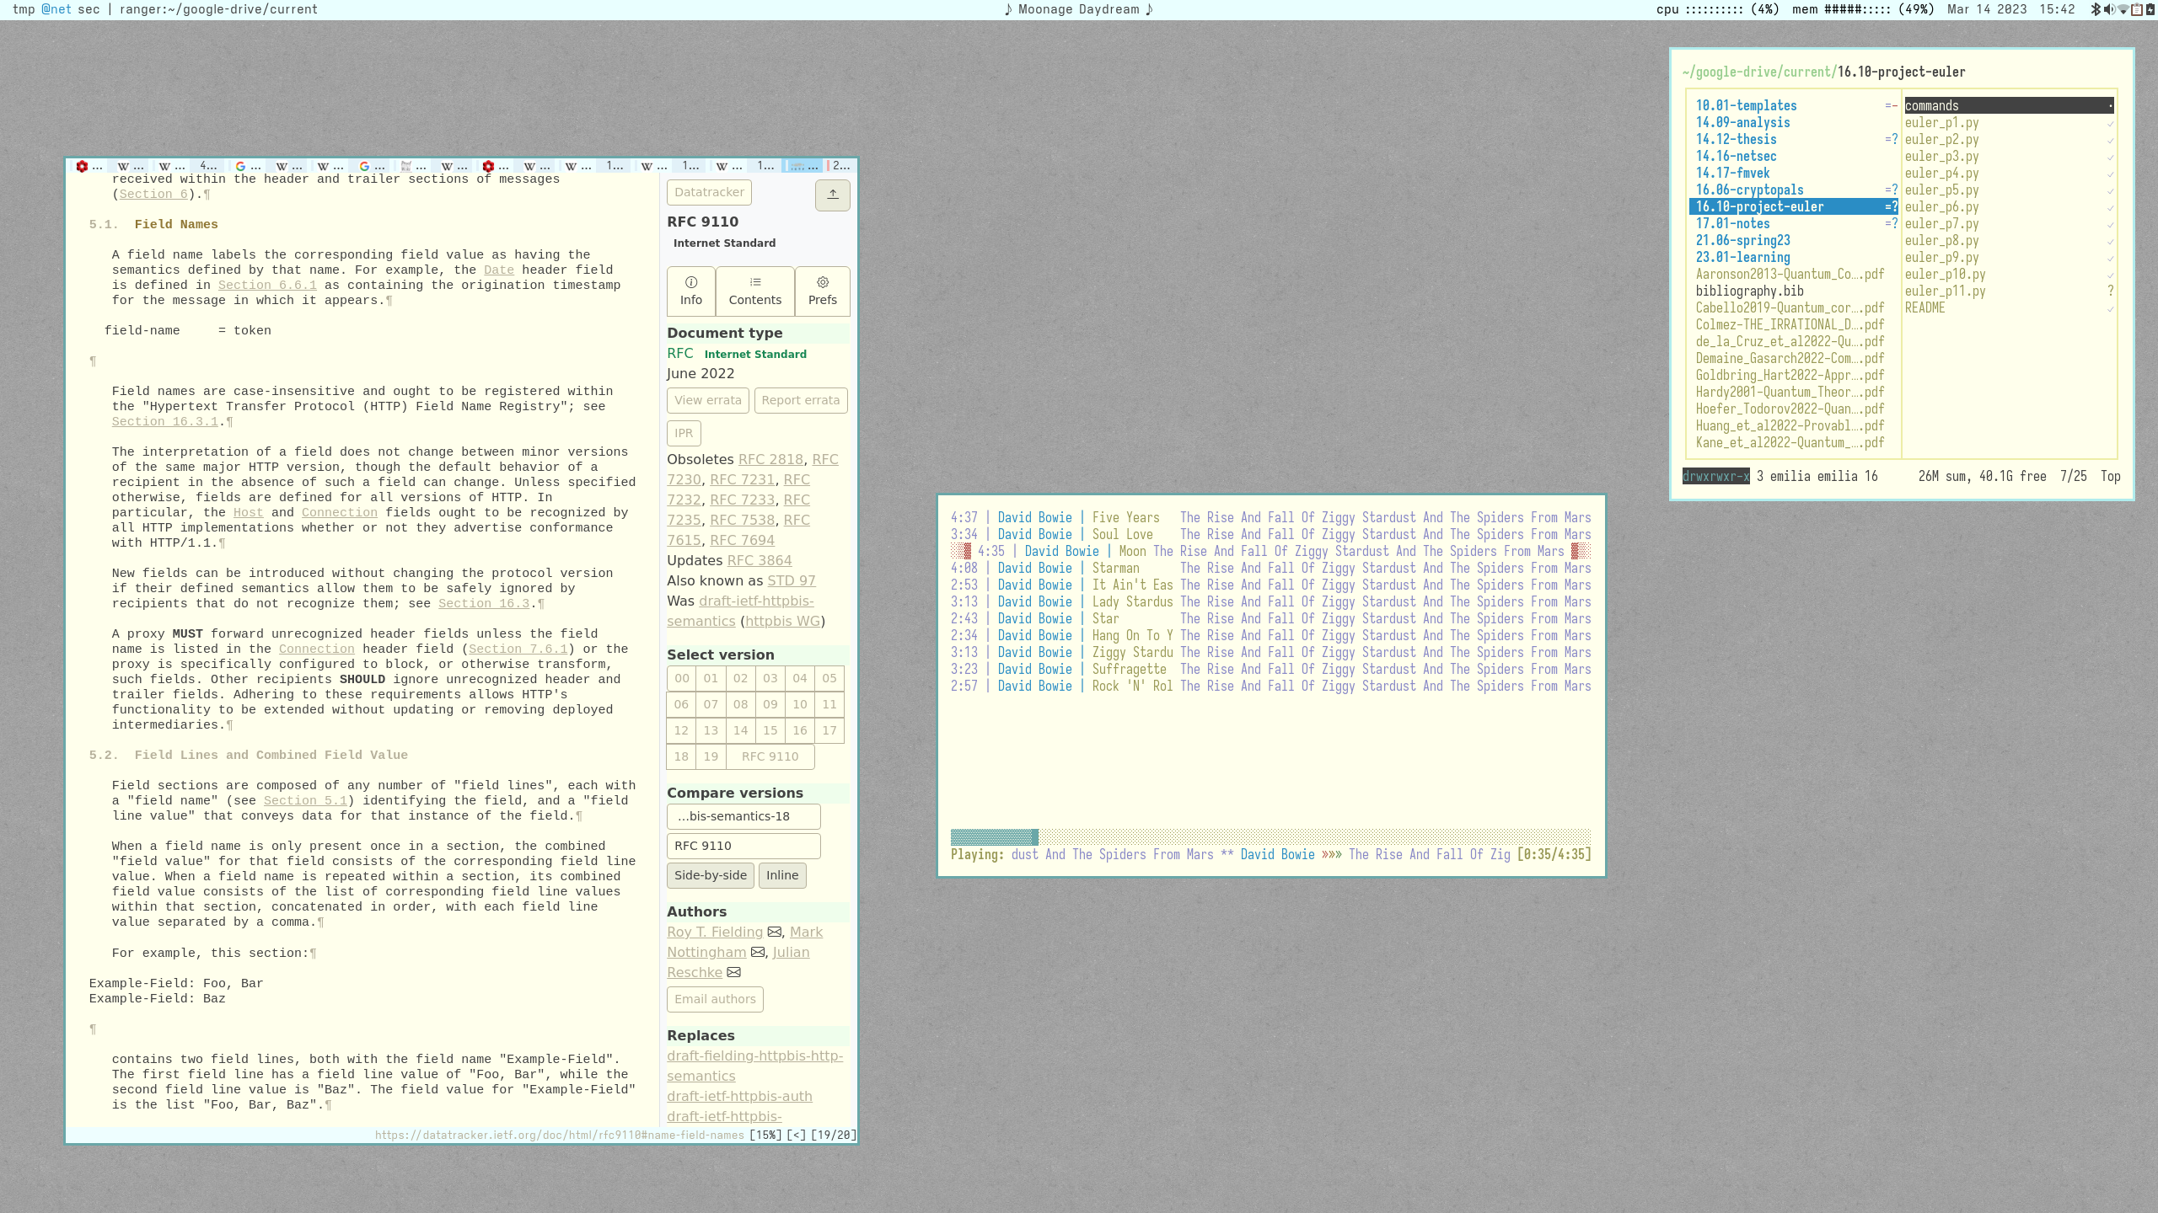Select draft version 07
This screenshot has height=1213, width=2158.
tap(711, 704)
